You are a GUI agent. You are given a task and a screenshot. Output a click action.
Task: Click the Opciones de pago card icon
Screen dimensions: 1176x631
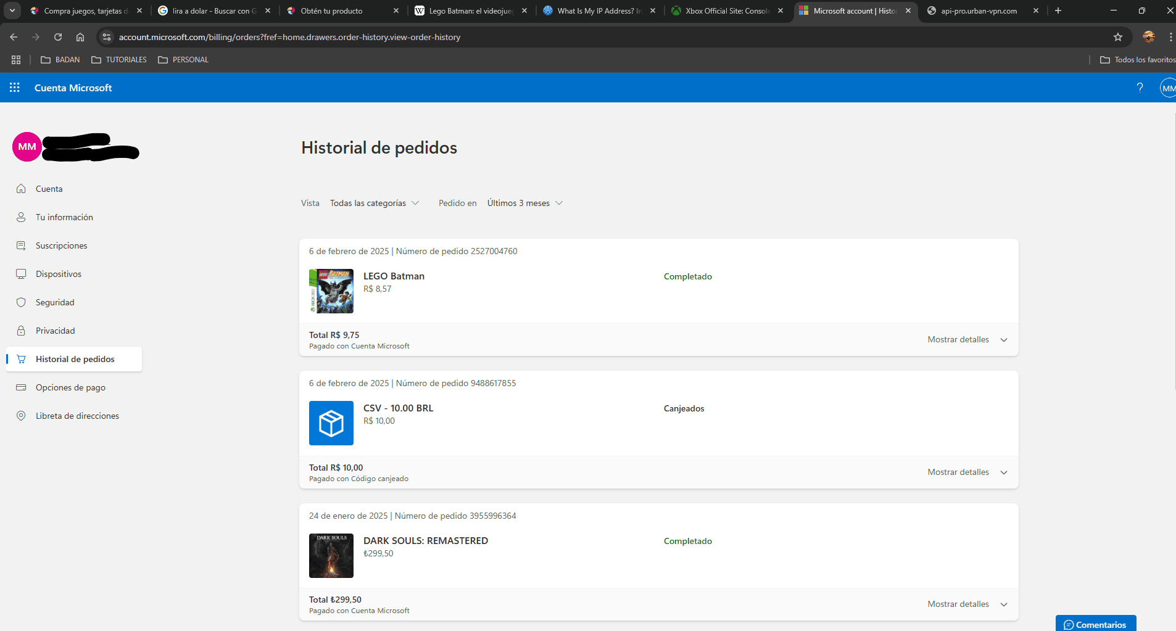(x=21, y=387)
